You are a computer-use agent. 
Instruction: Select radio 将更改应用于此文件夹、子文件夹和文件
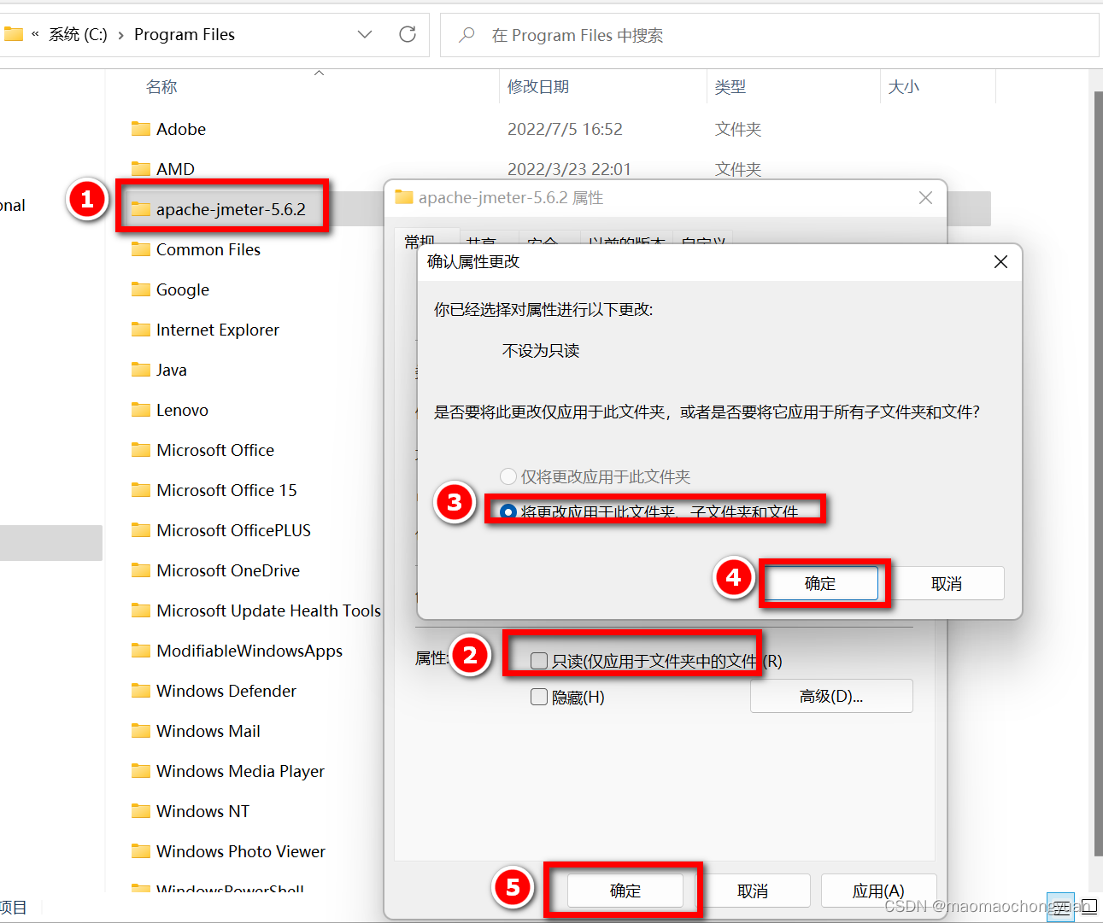(x=508, y=511)
